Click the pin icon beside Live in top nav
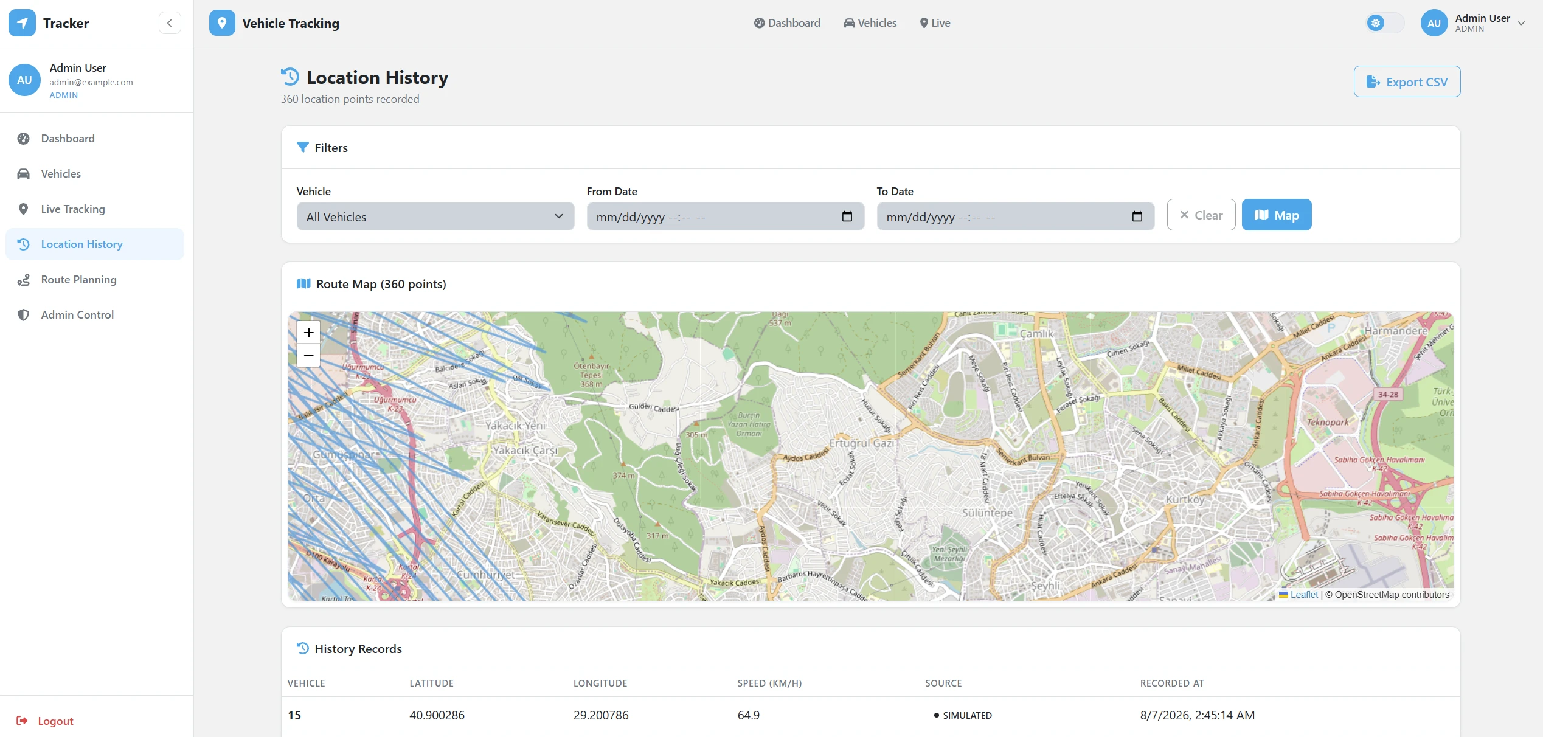The image size is (1543, 737). pyautogui.click(x=924, y=23)
